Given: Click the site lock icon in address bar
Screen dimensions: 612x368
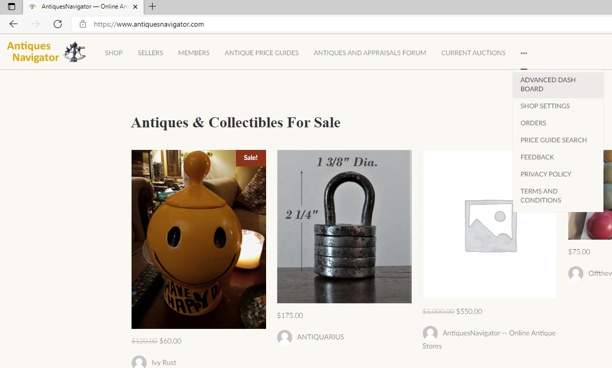Looking at the screenshot, I should click(x=83, y=24).
